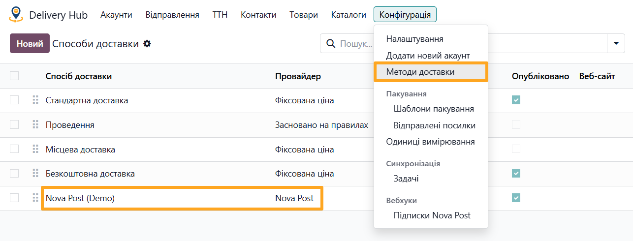The width and height of the screenshot is (633, 241).
Task: Tick the select-all checkbox in table header
Action: tap(14, 76)
